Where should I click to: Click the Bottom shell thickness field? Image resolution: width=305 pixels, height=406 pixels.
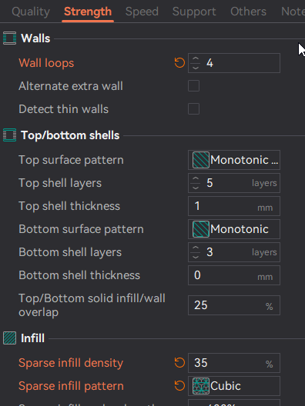234,275
